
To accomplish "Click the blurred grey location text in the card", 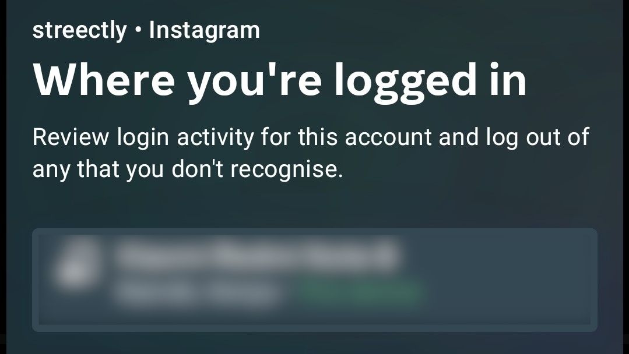I will click(x=196, y=293).
